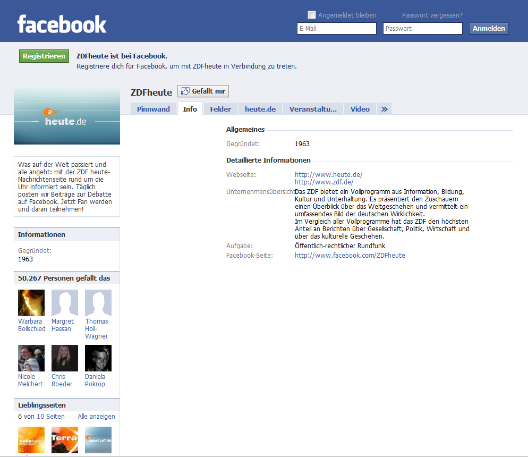
Task: Click the Nicole Melchert name link
Action: pyautogui.click(x=30, y=380)
